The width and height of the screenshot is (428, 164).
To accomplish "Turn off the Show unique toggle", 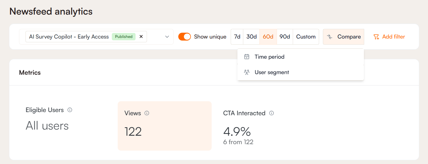I will point(184,37).
